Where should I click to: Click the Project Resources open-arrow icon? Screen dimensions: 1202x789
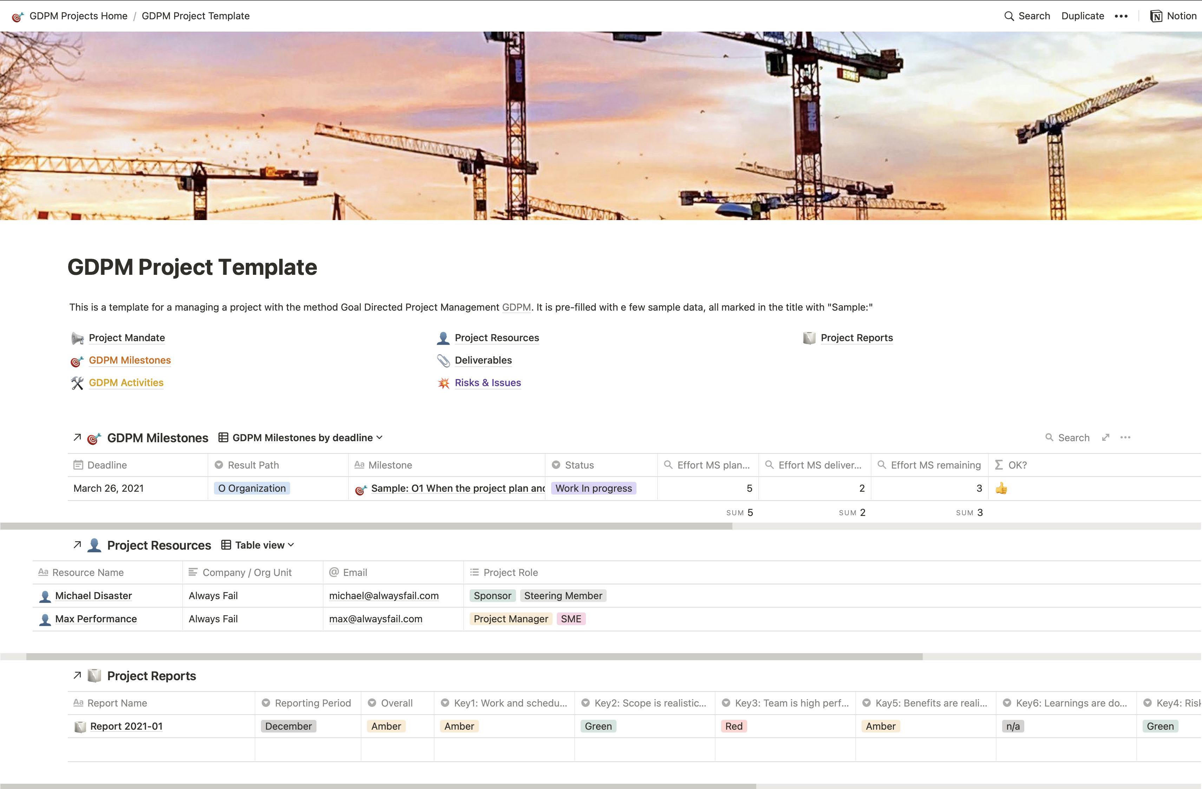tap(77, 545)
